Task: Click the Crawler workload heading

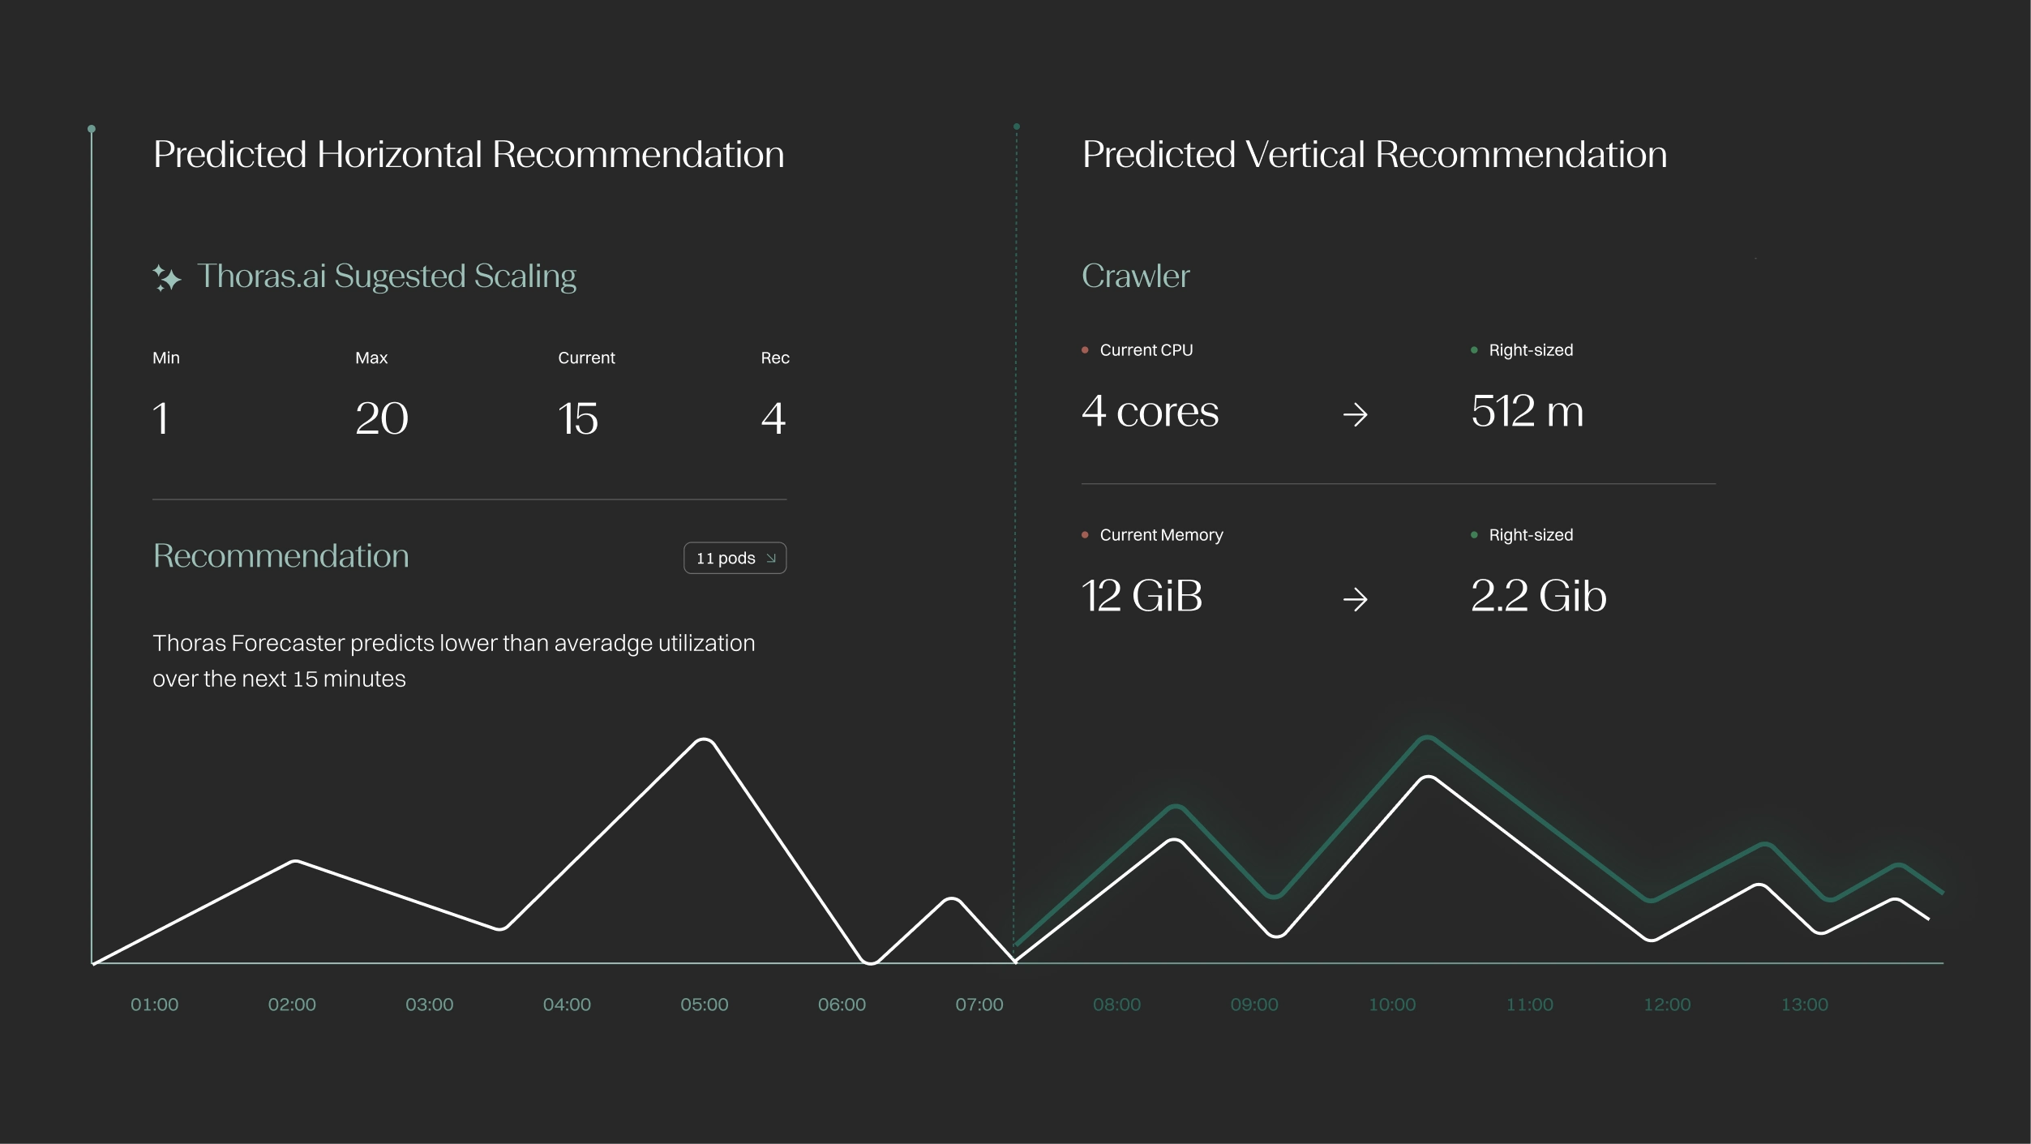Action: (1135, 276)
